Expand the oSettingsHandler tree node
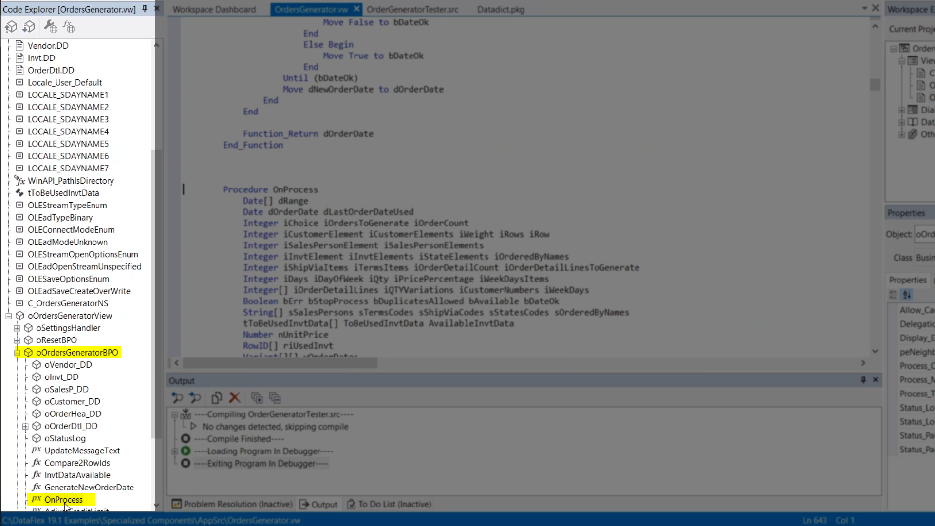The height and width of the screenshot is (526, 935). [17, 328]
